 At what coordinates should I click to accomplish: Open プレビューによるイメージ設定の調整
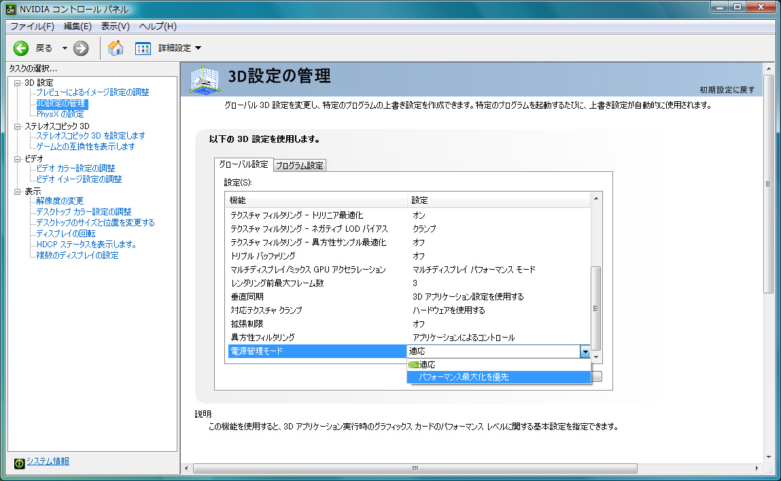coord(92,92)
